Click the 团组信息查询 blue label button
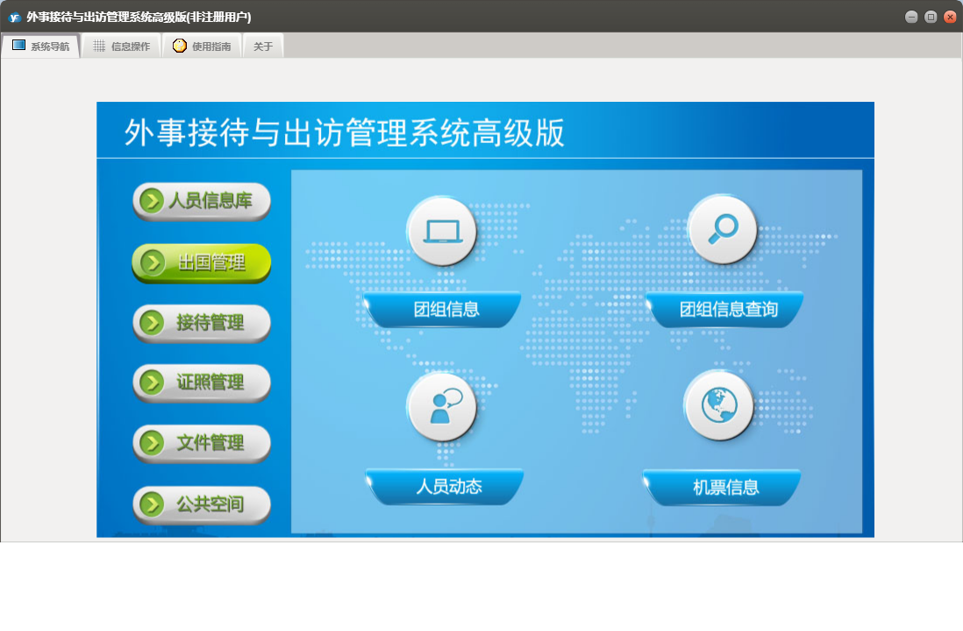963x631 pixels. (725, 310)
